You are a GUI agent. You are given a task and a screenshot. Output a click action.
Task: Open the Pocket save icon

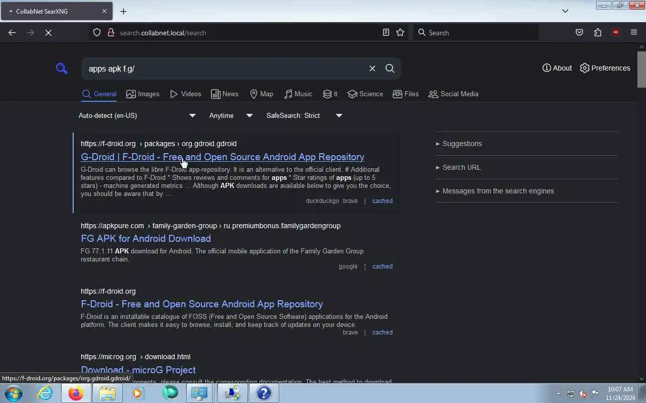tap(579, 33)
